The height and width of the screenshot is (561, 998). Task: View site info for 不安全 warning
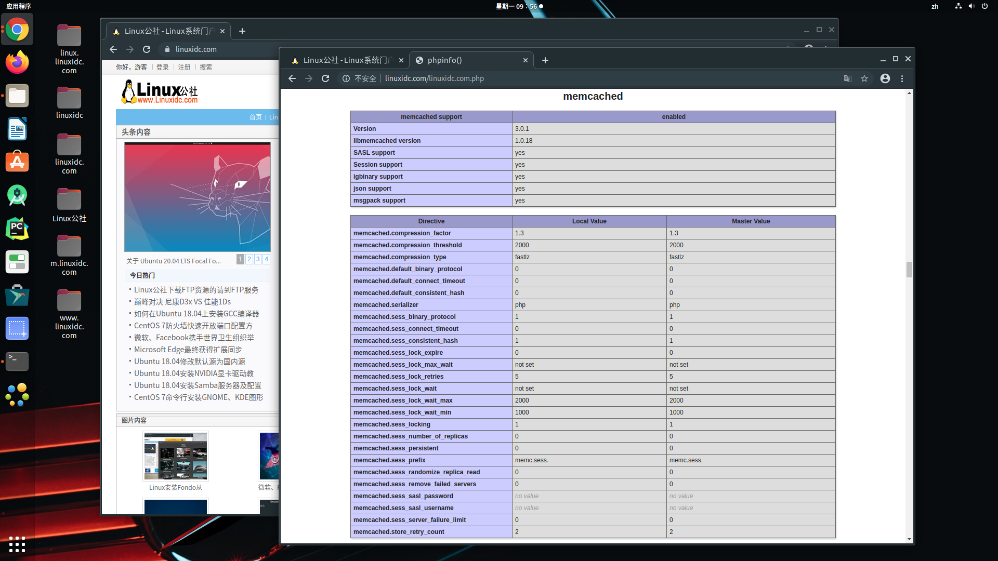359,78
